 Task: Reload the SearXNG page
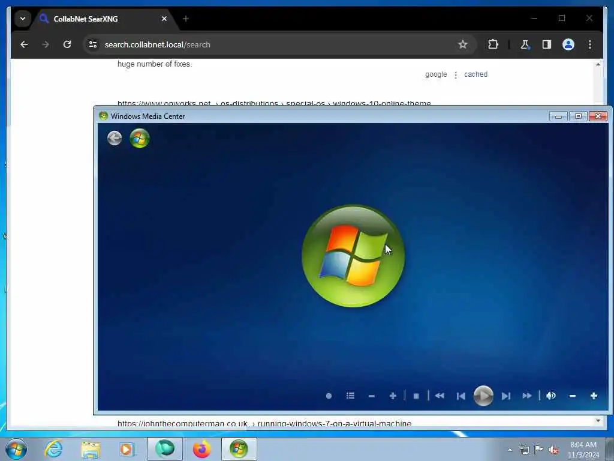67,44
